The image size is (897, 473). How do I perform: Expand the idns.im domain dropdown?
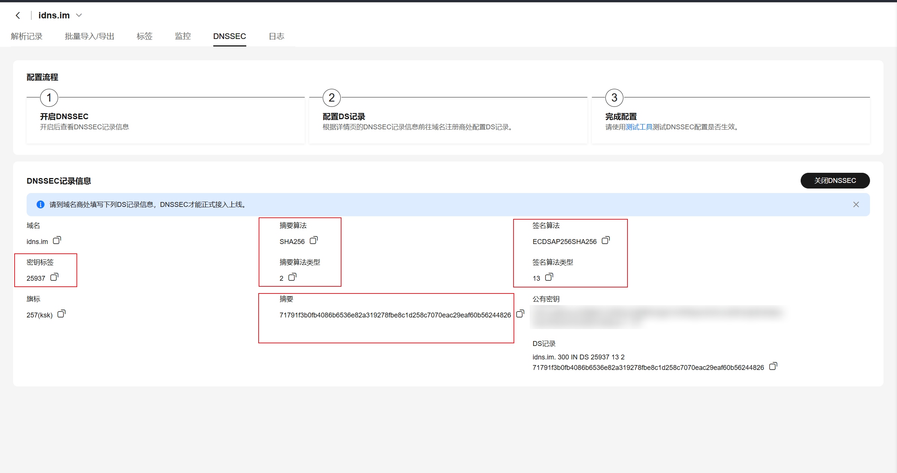point(79,15)
